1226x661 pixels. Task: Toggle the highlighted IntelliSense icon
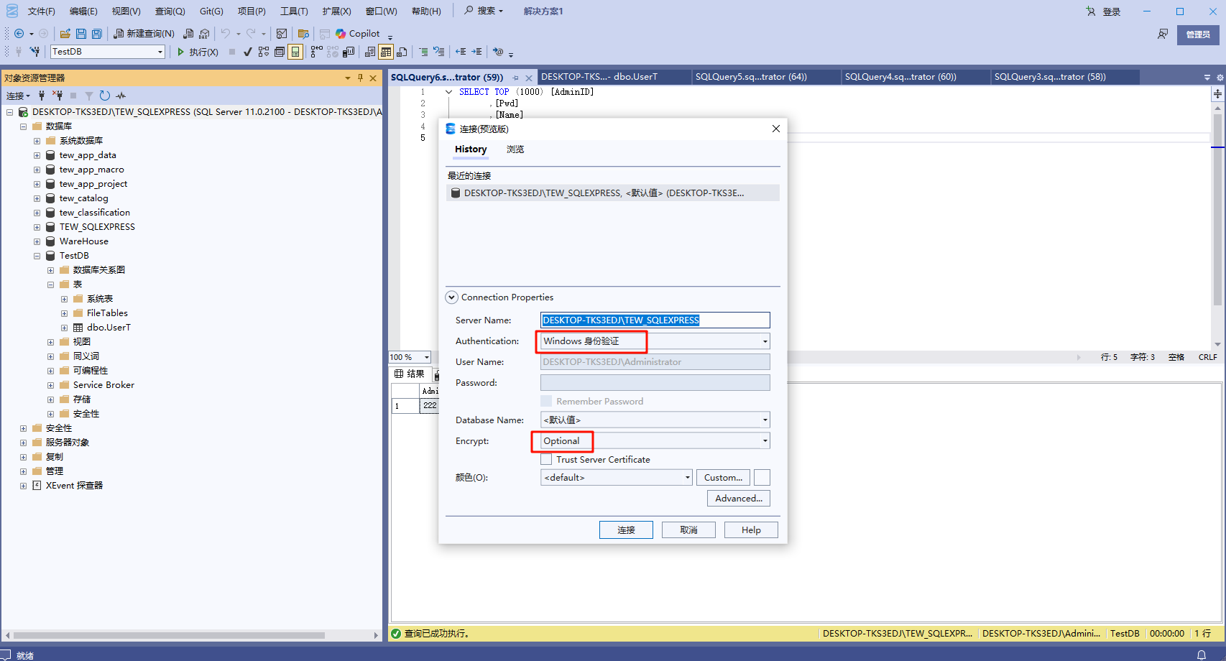tap(295, 52)
